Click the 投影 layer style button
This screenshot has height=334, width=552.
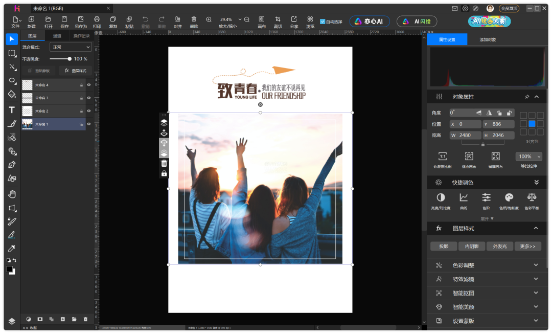point(443,246)
